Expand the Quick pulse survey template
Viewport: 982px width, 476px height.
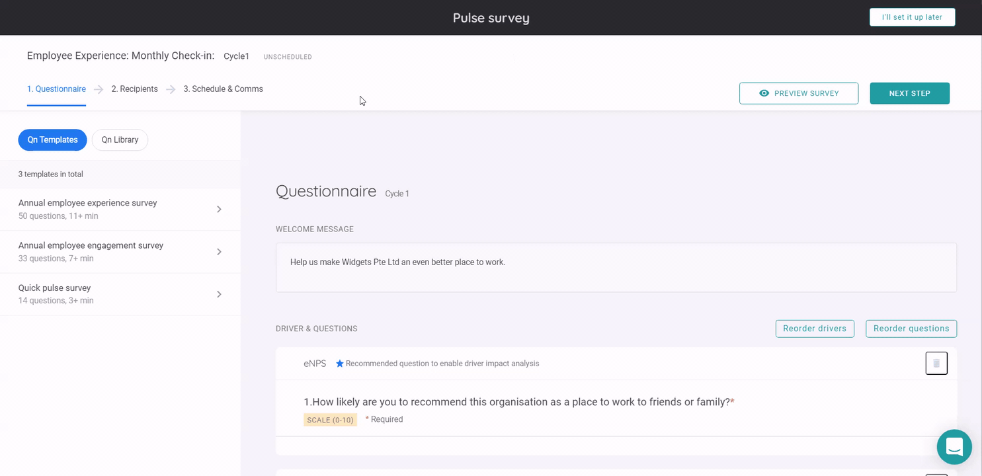coord(219,294)
